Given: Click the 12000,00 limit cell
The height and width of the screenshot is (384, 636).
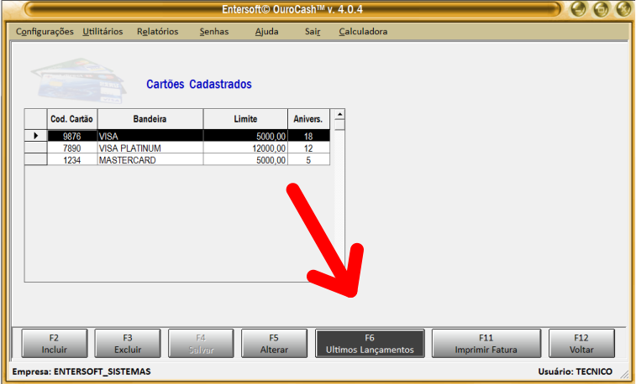Looking at the screenshot, I should tap(245, 148).
